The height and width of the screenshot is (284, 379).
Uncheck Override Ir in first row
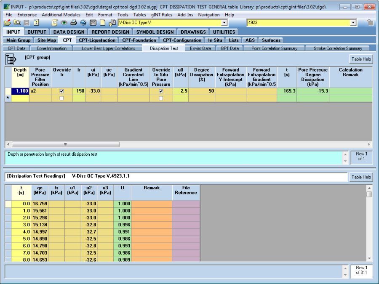62,91
